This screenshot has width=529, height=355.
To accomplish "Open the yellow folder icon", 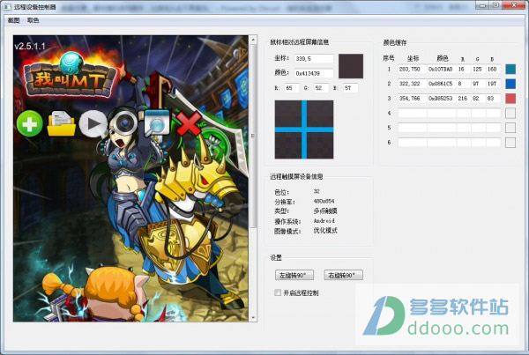I will pyautogui.click(x=61, y=123).
